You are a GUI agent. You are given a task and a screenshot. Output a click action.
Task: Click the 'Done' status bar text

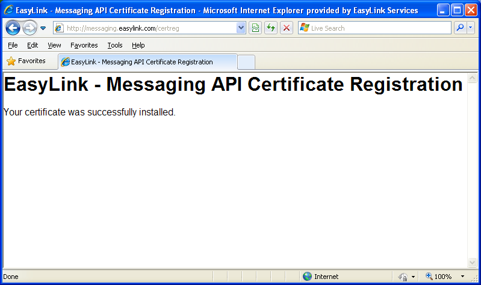(x=11, y=277)
